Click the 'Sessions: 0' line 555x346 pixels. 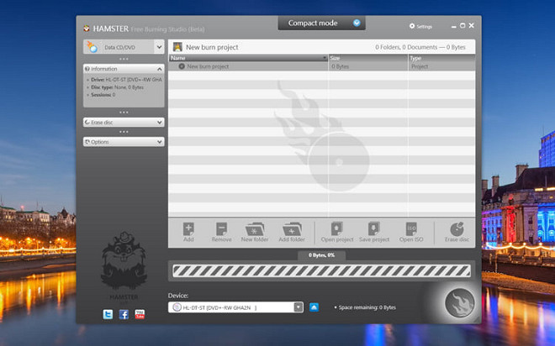click(102, 95)
